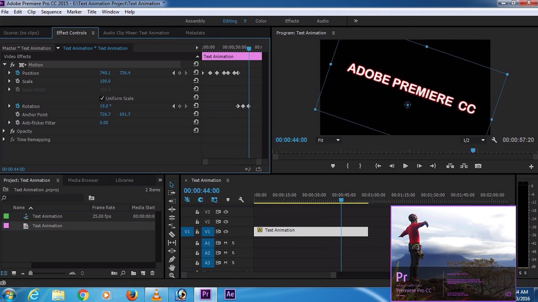
Task: Add a marker in the timeline panel
Action: click(x=228, y=200)
